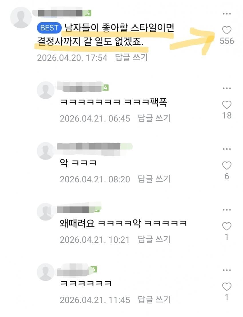The width and height of the screenshot is (243, 317).
Task: Like the 악 ㅋㅋㅋ reply with 6 hearts
Action: coord(227,166)
